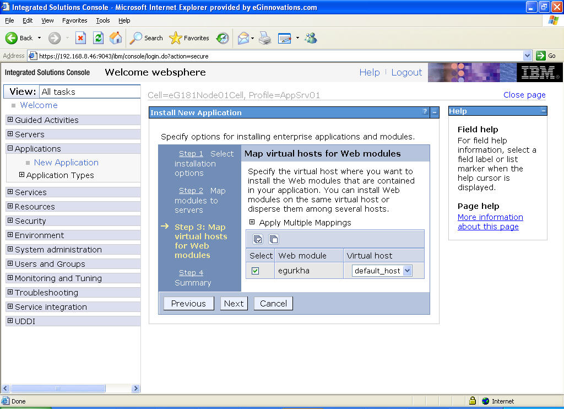Click the Help link in the banner
The image size is (564, 409).
pyautogui.click(x=370, y=72)
